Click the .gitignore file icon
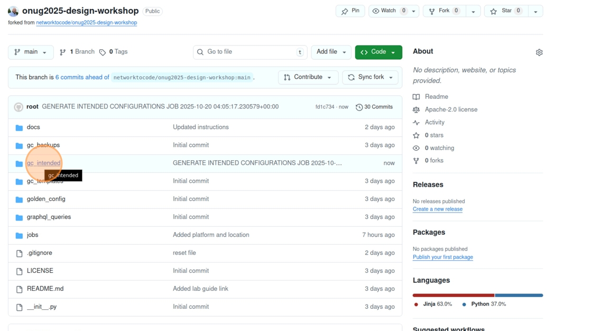The height and width of the screenshot is (331, 592). click(x=19, y=254)
